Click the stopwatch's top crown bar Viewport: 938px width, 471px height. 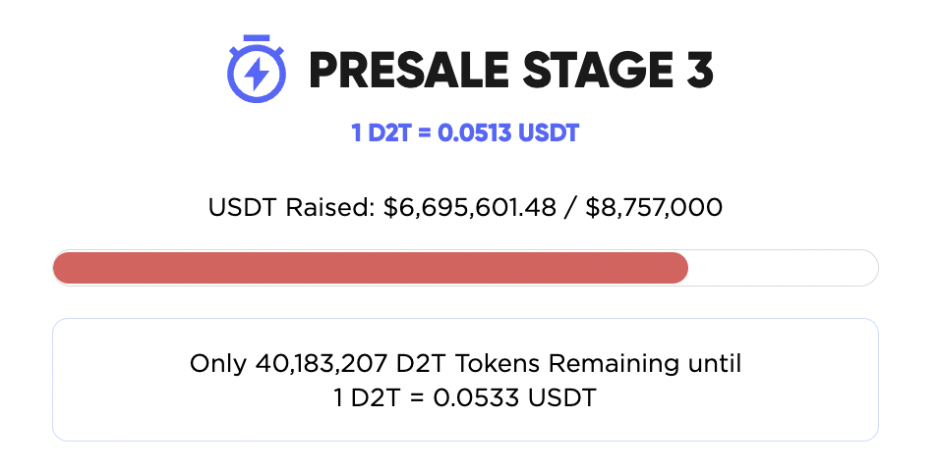(x=257, y=38)
